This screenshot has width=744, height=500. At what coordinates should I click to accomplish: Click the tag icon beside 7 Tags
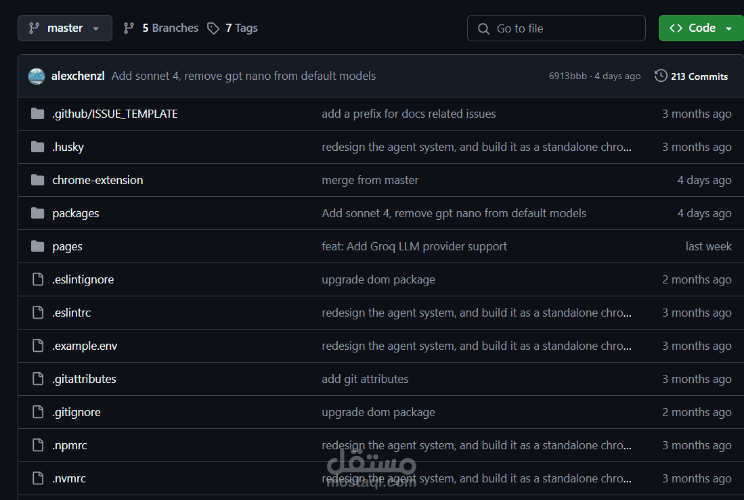[x=213, y=28]
